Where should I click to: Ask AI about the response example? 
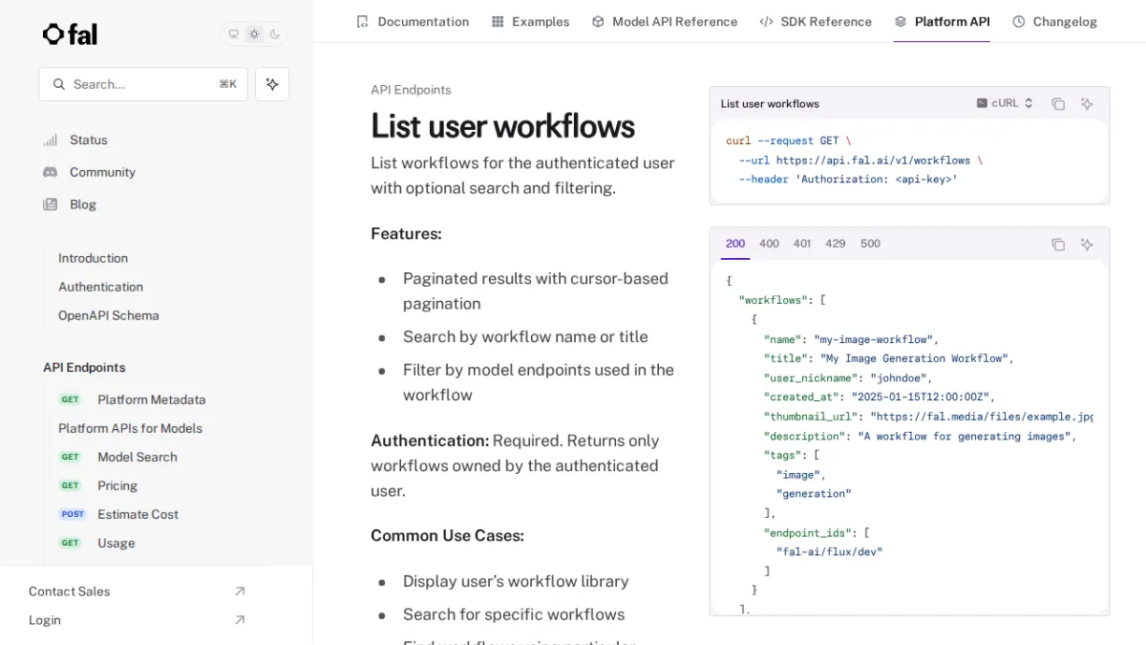tap(1087, 245)
